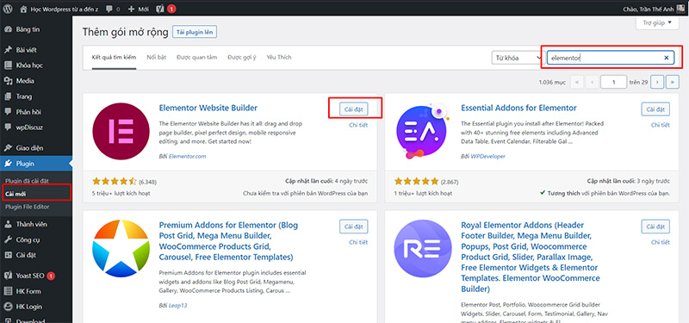Click Tải plugin lên upload button
689x323 pixels.
pyautogui.click(x=195, y=32)
